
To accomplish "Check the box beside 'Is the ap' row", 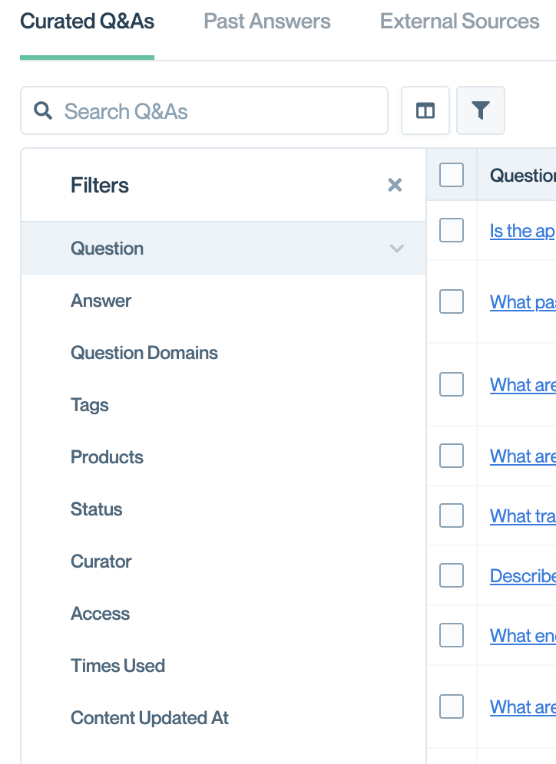I will (452, 230).
